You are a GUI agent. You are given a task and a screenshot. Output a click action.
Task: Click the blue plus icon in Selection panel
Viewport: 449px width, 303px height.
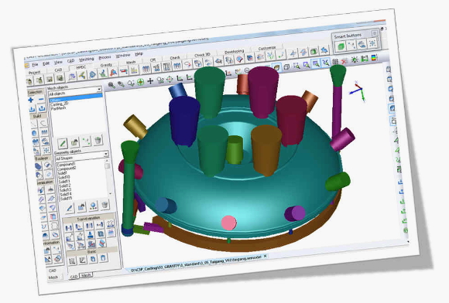coord(31,100)
